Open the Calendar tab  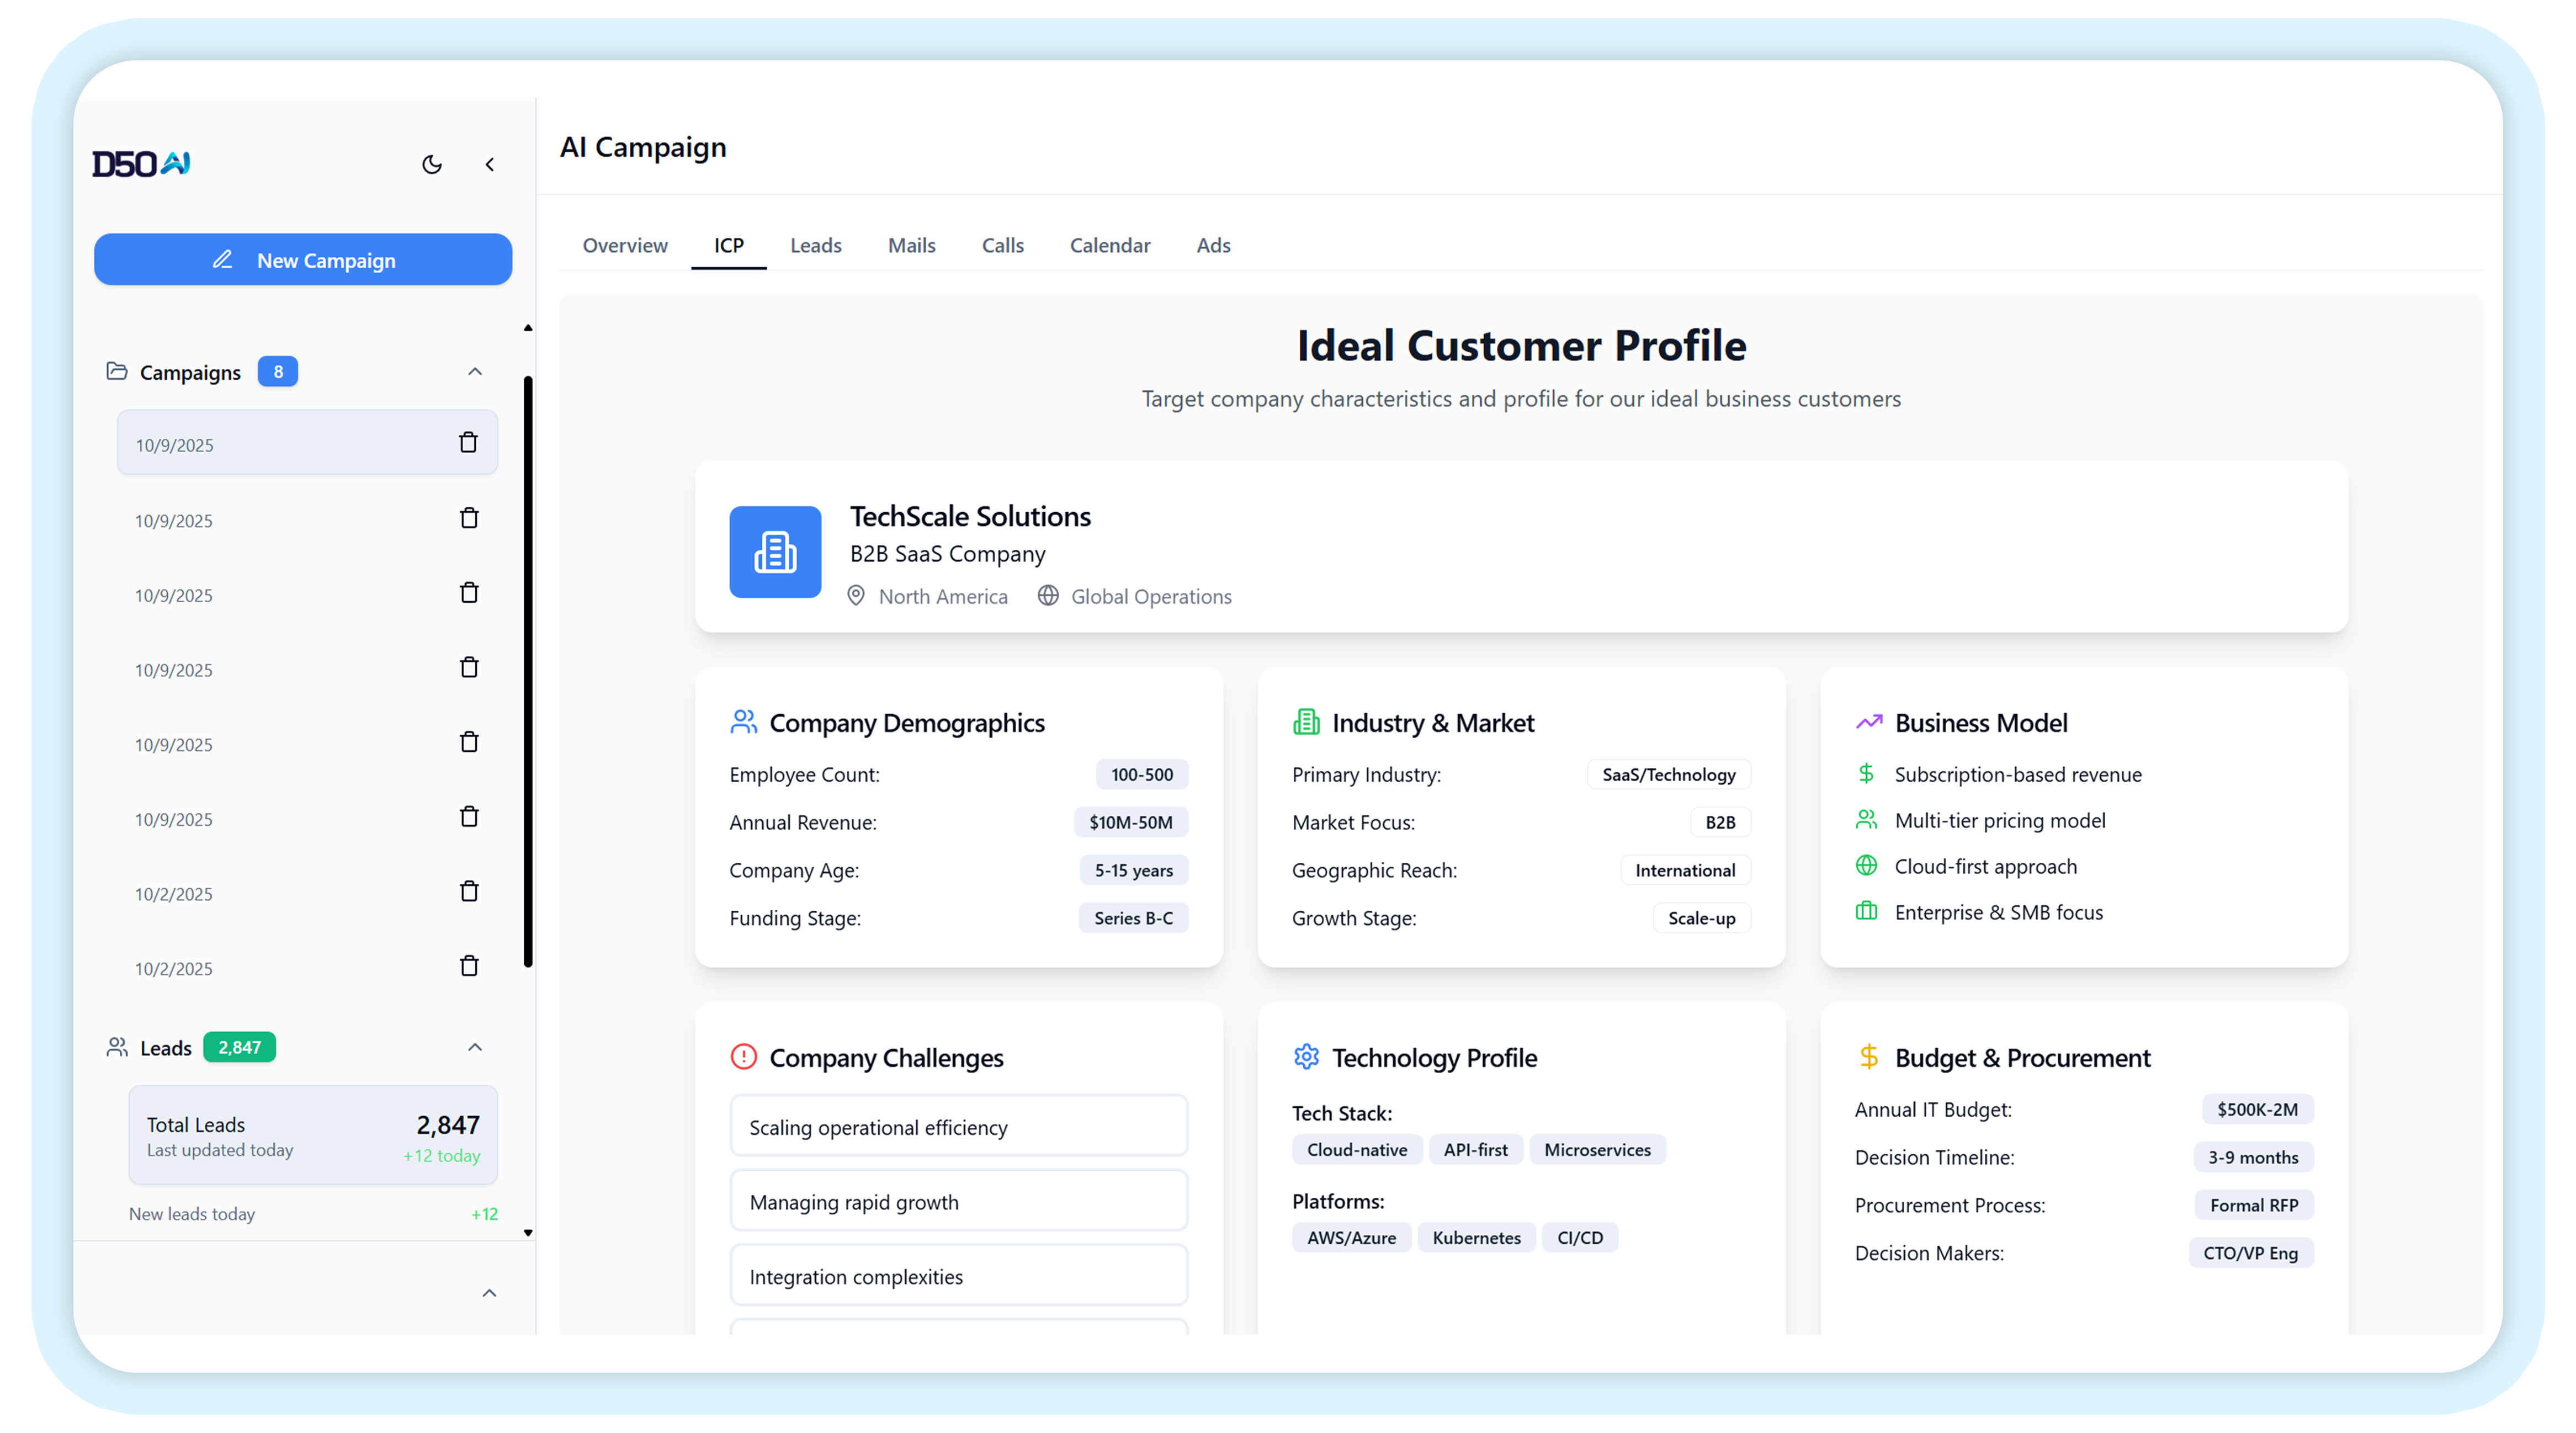tap(1109, 245)
